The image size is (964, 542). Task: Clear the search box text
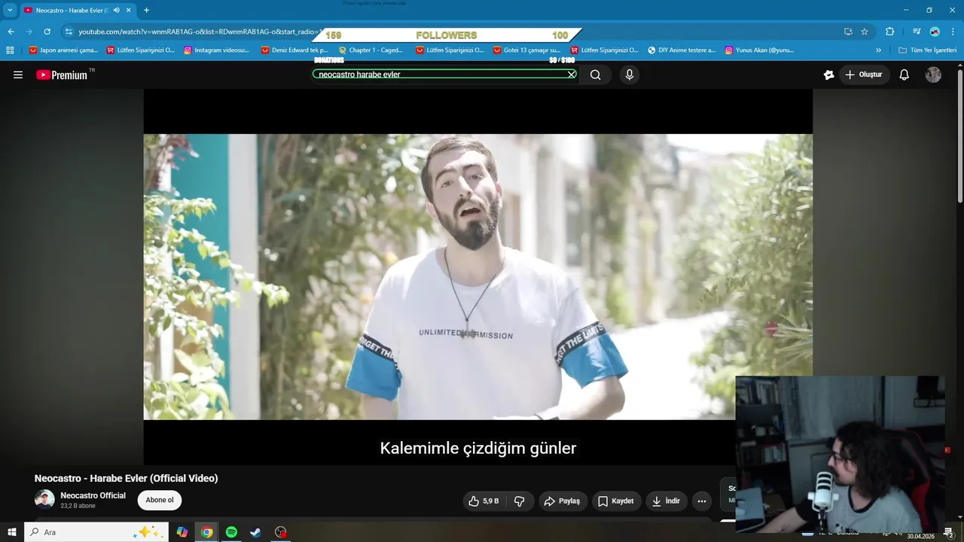tap(572, 75)
